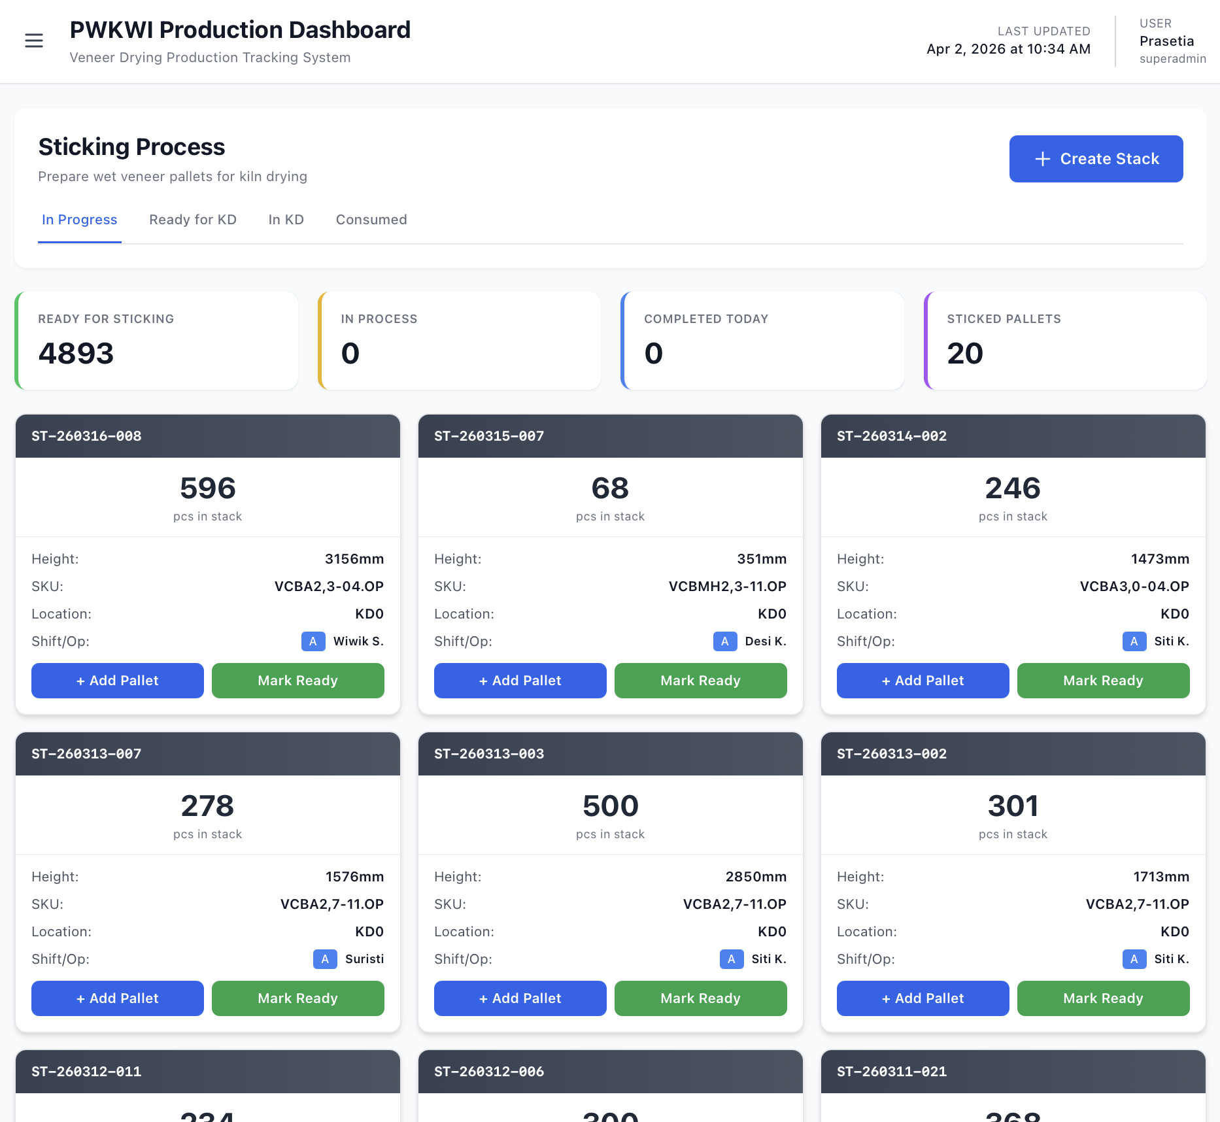Open the In KD tab
The image size is (1220, 1122).
286,220
